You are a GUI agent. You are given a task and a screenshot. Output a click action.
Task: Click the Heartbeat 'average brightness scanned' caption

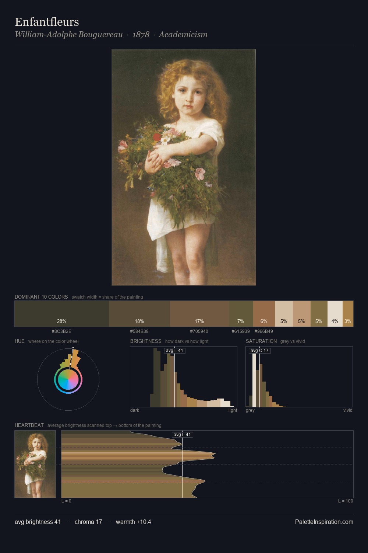[x=105, y=425]
